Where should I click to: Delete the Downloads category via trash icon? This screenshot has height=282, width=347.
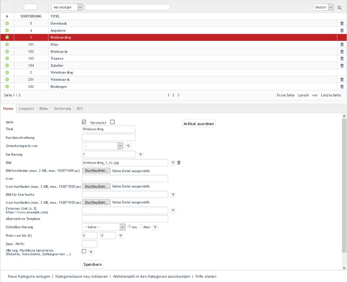tap(341, 23)
